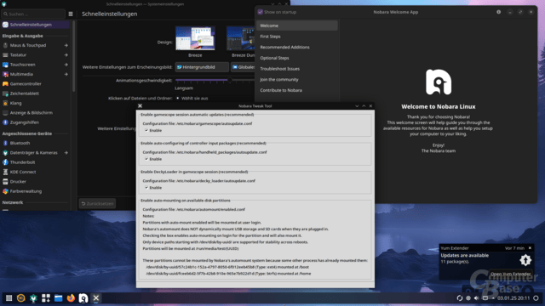
Task: Open Recommended Additions page
Action: [x=297, y=48]
